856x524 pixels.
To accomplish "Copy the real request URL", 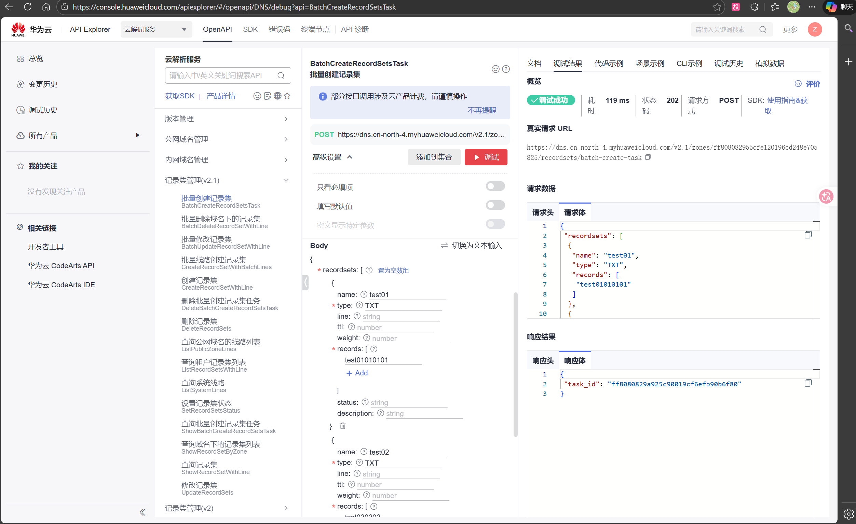I will tap(648, 157).
